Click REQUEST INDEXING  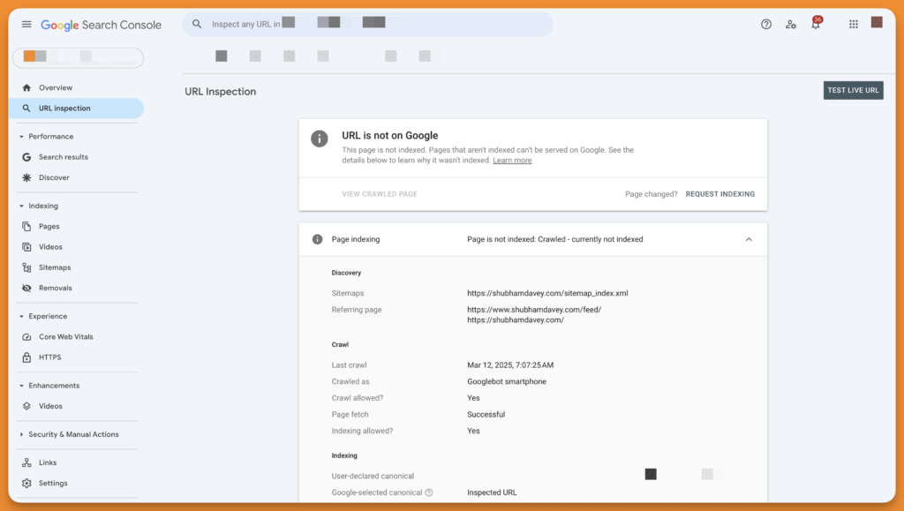pos(719,194)
